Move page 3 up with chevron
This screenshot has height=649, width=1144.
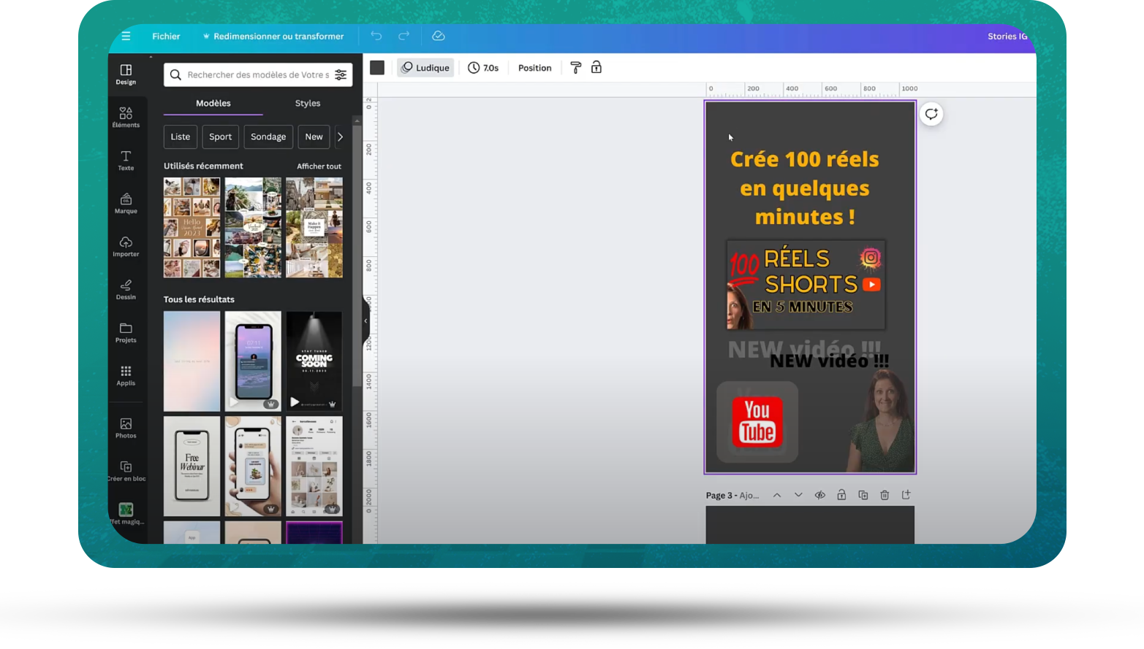click(777, 495)
